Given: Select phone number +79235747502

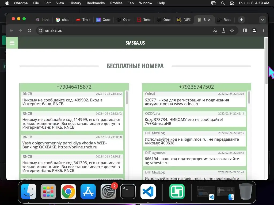Looking at the screenshot, I should click(196, 87).
